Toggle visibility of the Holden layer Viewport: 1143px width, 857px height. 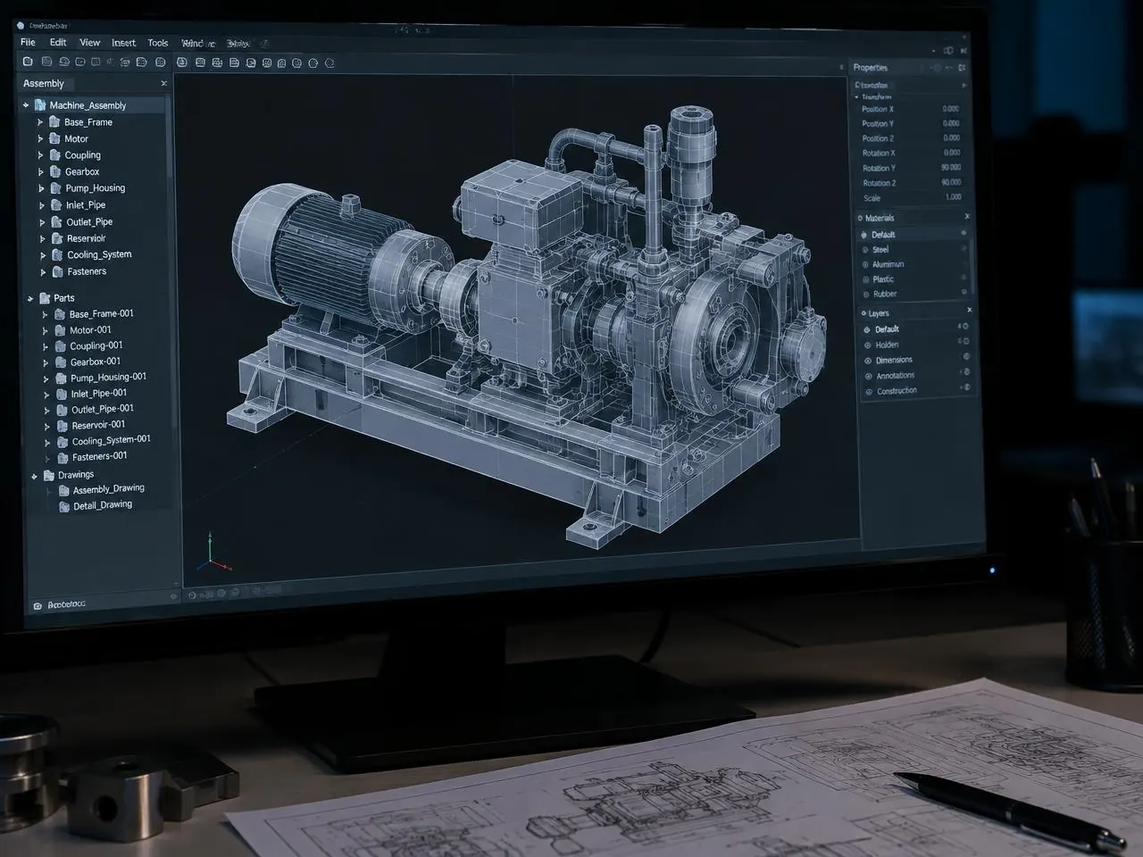867,345
